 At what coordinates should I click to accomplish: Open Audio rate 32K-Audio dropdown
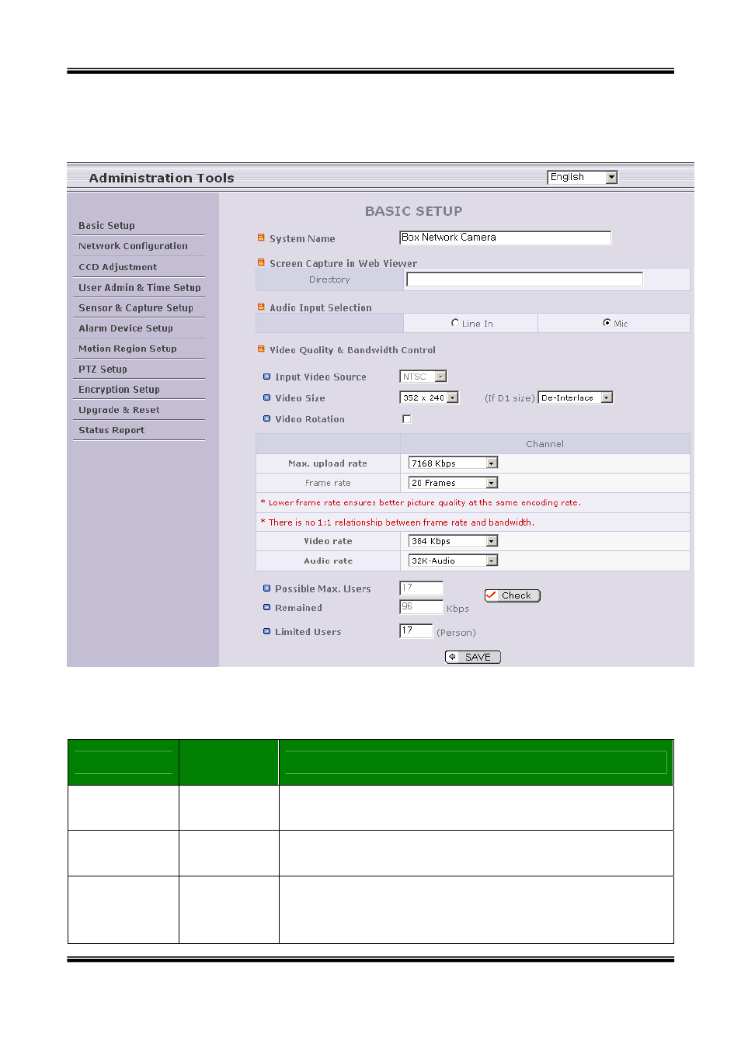pyautogui.click(x=453, y=560)
